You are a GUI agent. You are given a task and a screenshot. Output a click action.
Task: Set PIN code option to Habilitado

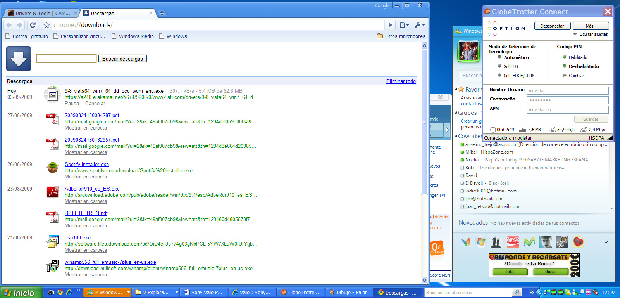click(565, 57)
